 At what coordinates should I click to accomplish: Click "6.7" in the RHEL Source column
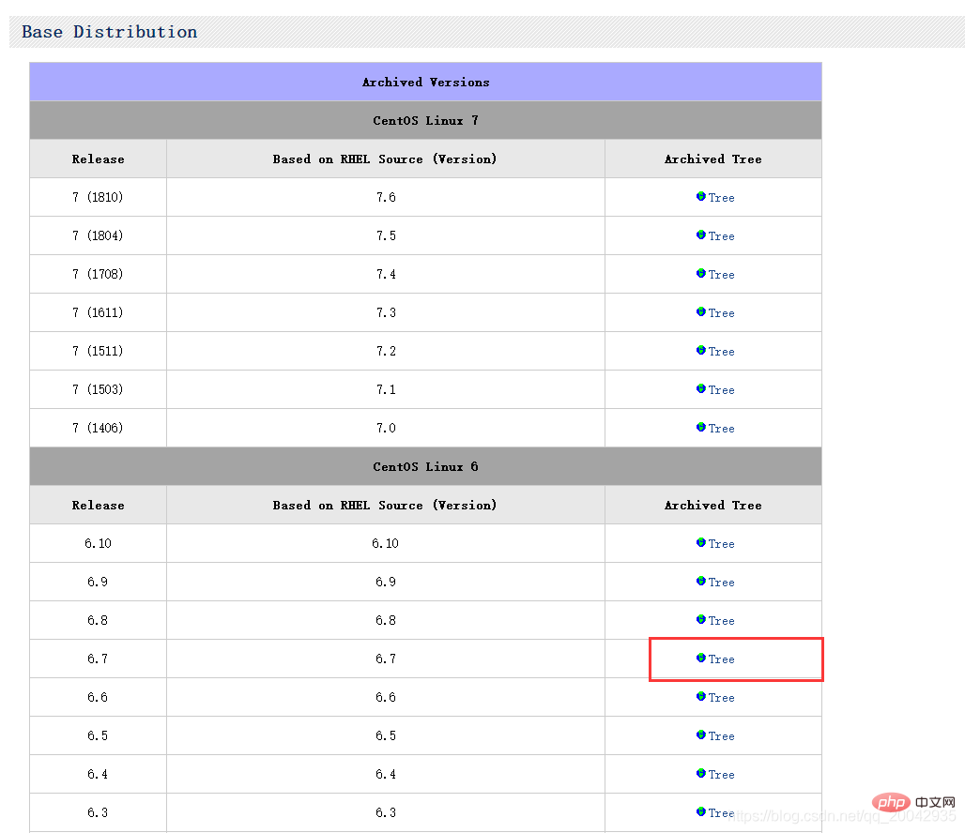(386, 659)
